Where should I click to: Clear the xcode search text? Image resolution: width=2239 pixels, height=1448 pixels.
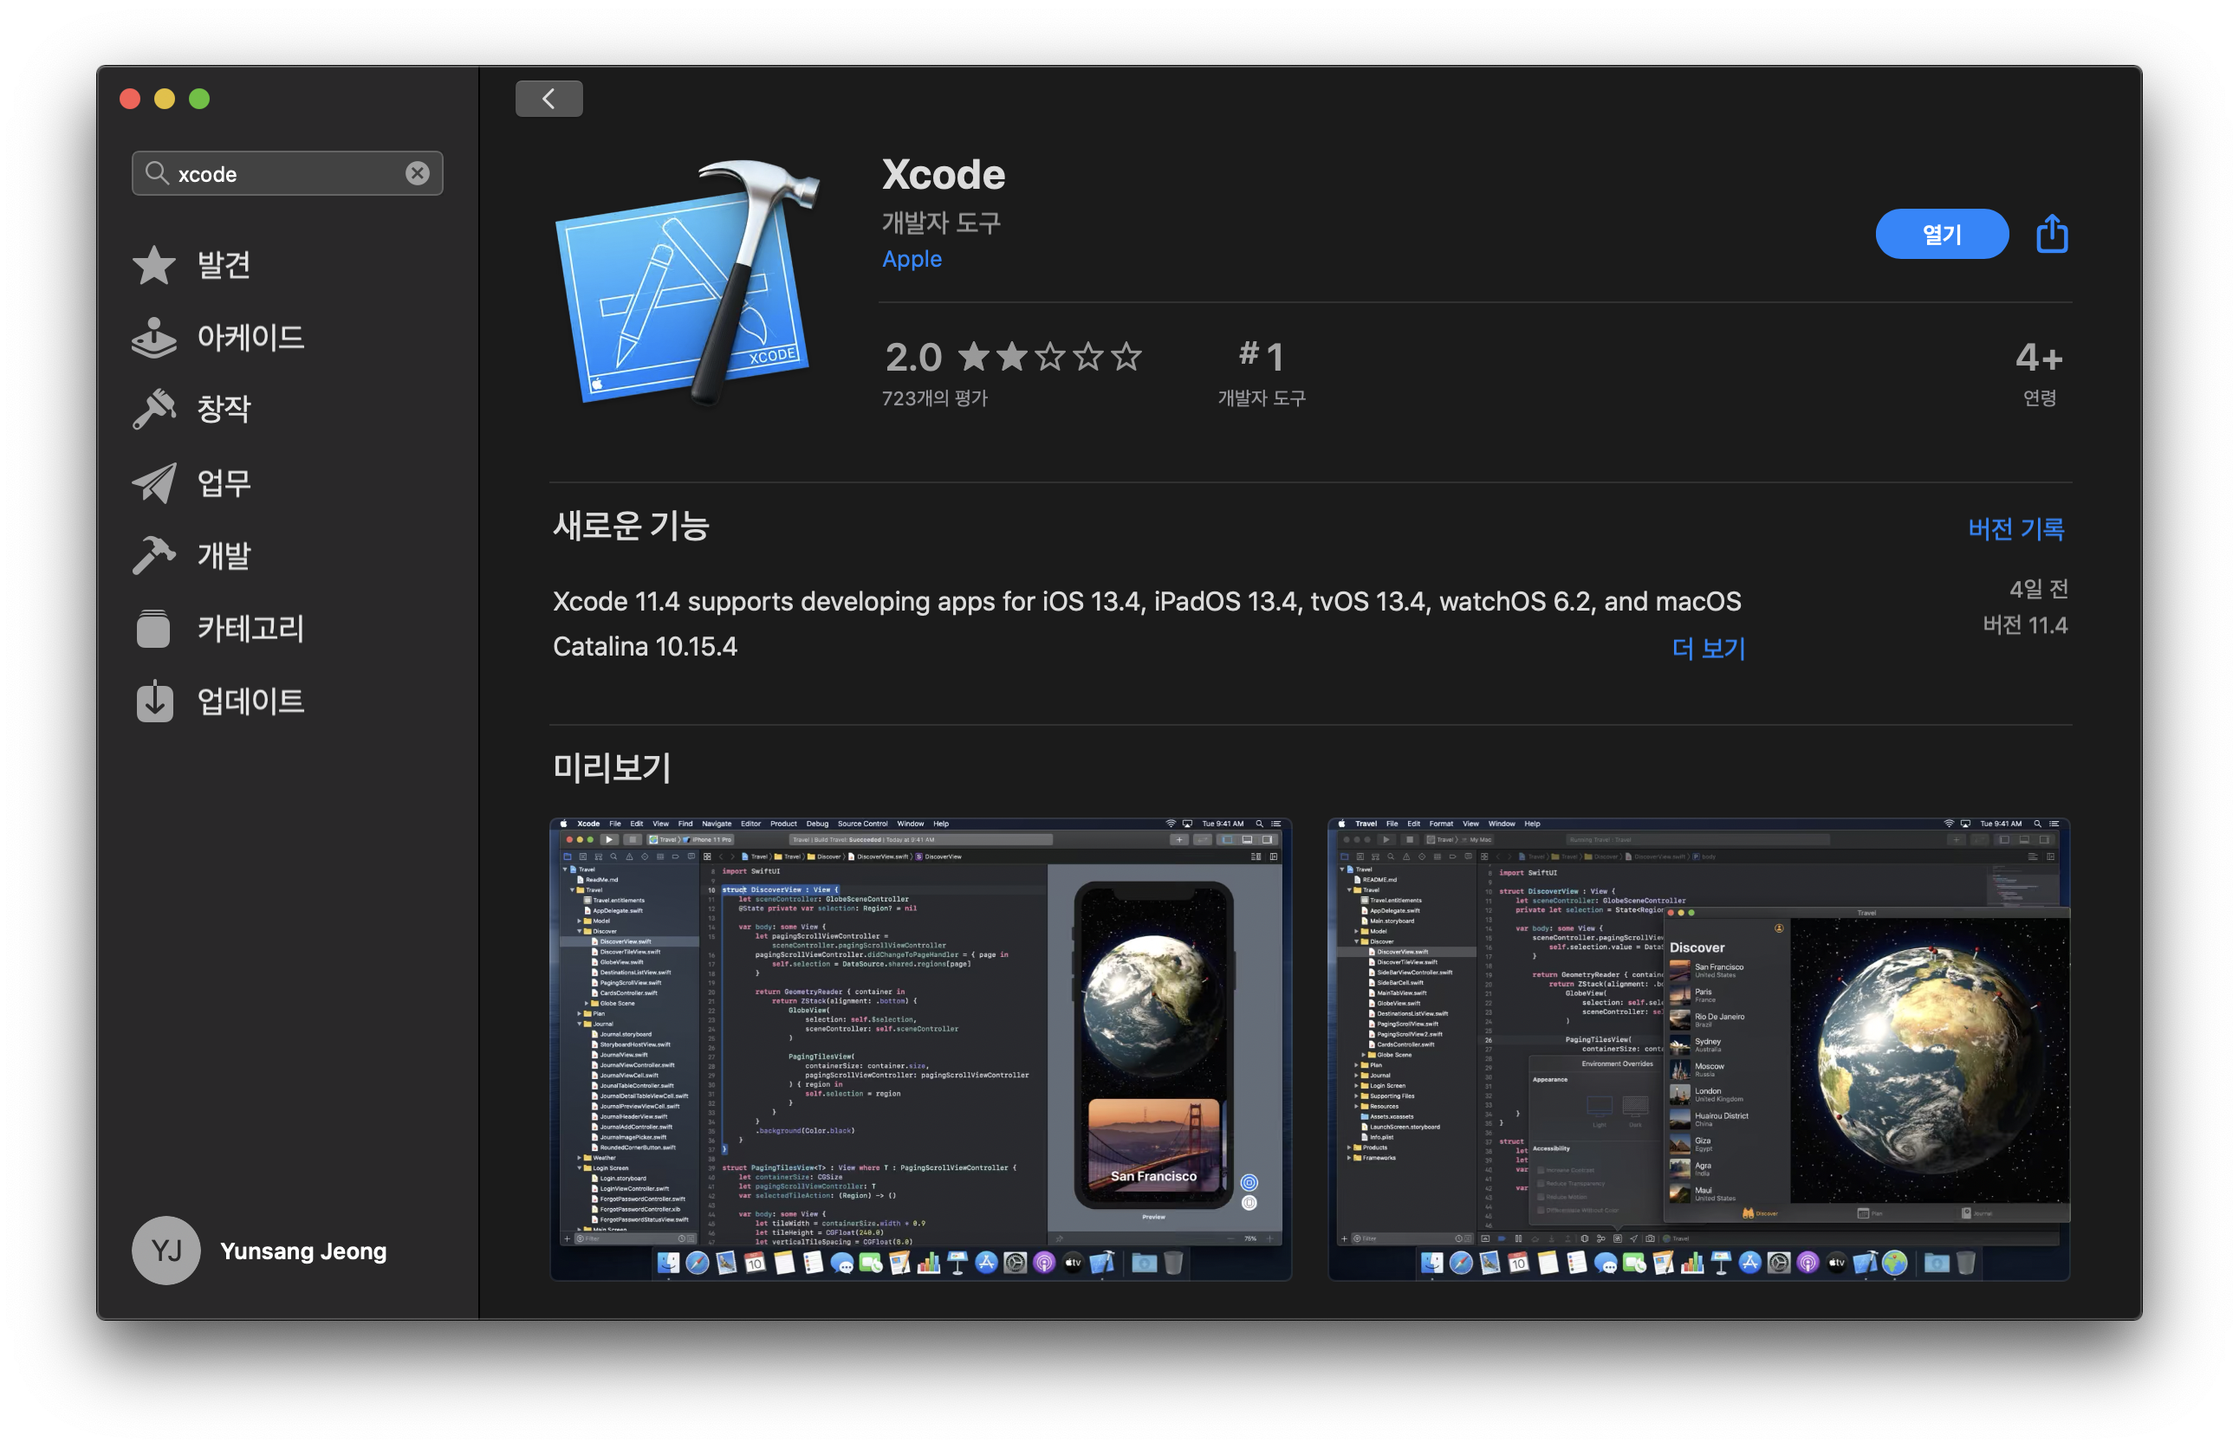click(x=417, y=173)
